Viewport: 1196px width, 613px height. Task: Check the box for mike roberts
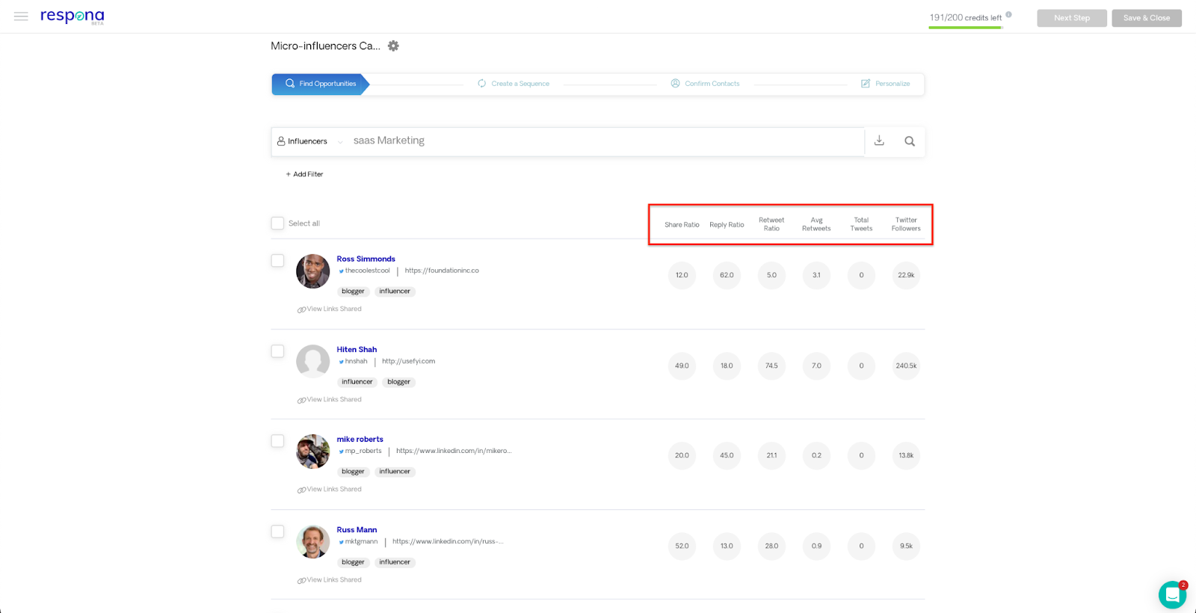(277, 440)
